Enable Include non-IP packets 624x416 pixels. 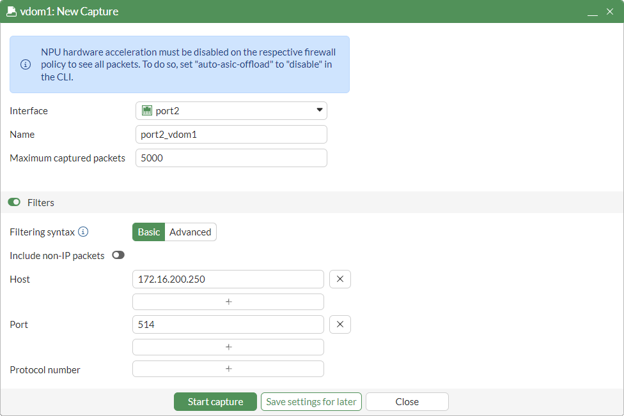coord(118,255)
